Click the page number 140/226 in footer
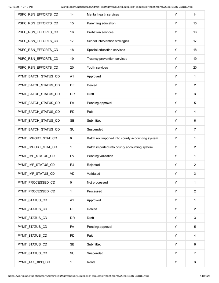Viewport: 219px width, 283px height. click(x=205, y=276)
